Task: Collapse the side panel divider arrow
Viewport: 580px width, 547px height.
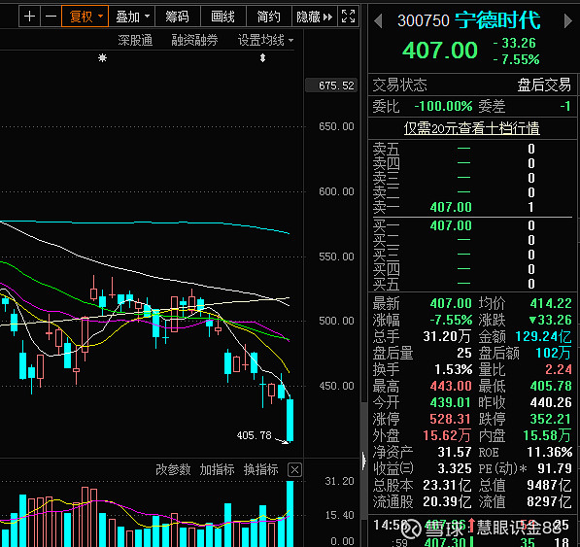Action: pyautogui.click(x=364, y=461)
